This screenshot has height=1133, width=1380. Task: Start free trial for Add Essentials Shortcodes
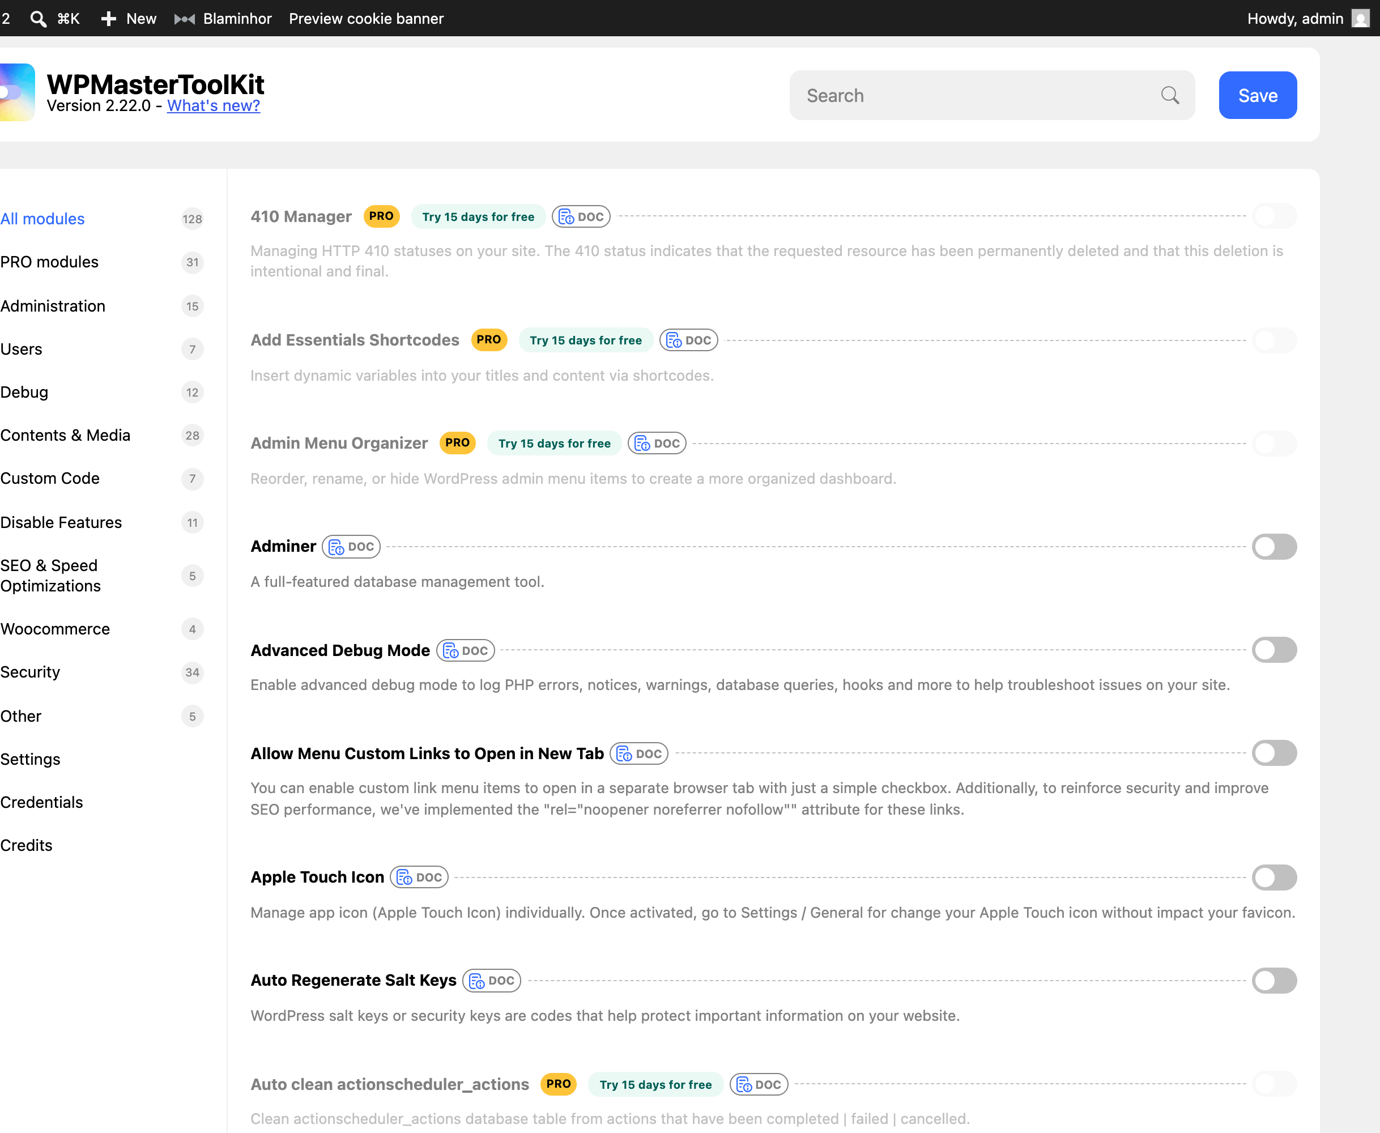(586, 340)
